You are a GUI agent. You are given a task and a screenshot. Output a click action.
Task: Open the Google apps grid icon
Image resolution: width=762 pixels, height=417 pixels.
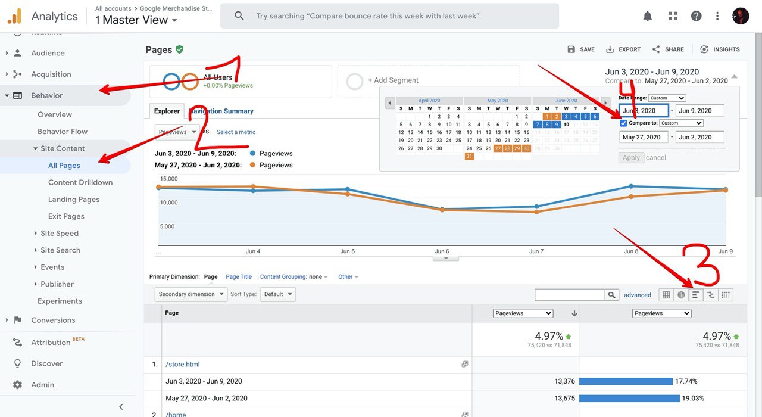tap(673, 16)
